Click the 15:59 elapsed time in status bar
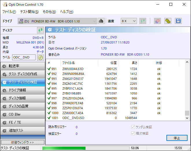Screen dimensions: 191x151 (178, 148)
